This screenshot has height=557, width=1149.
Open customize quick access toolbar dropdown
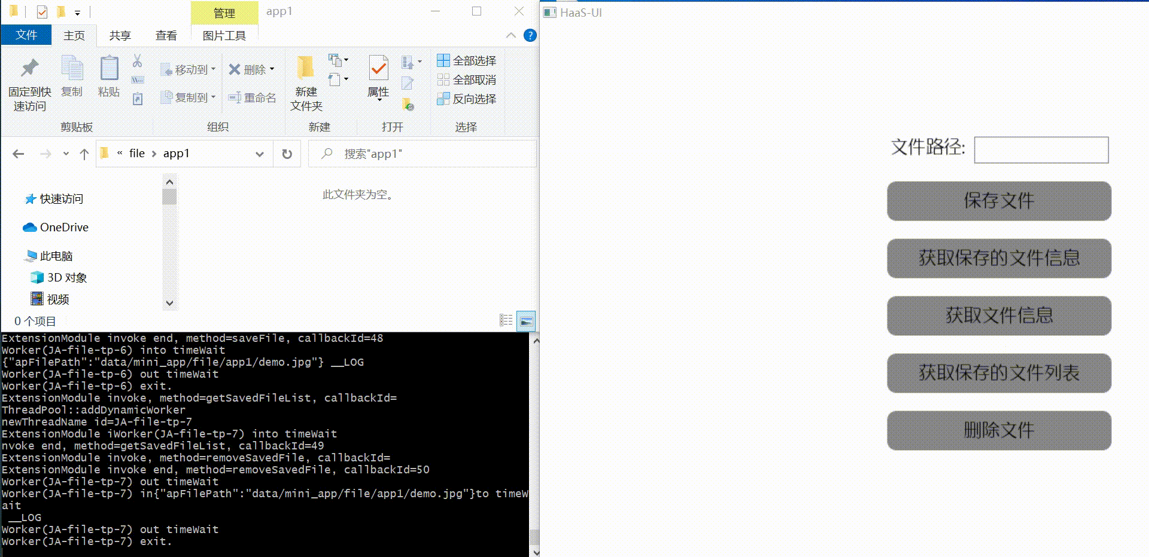click(x=77, y=13)
